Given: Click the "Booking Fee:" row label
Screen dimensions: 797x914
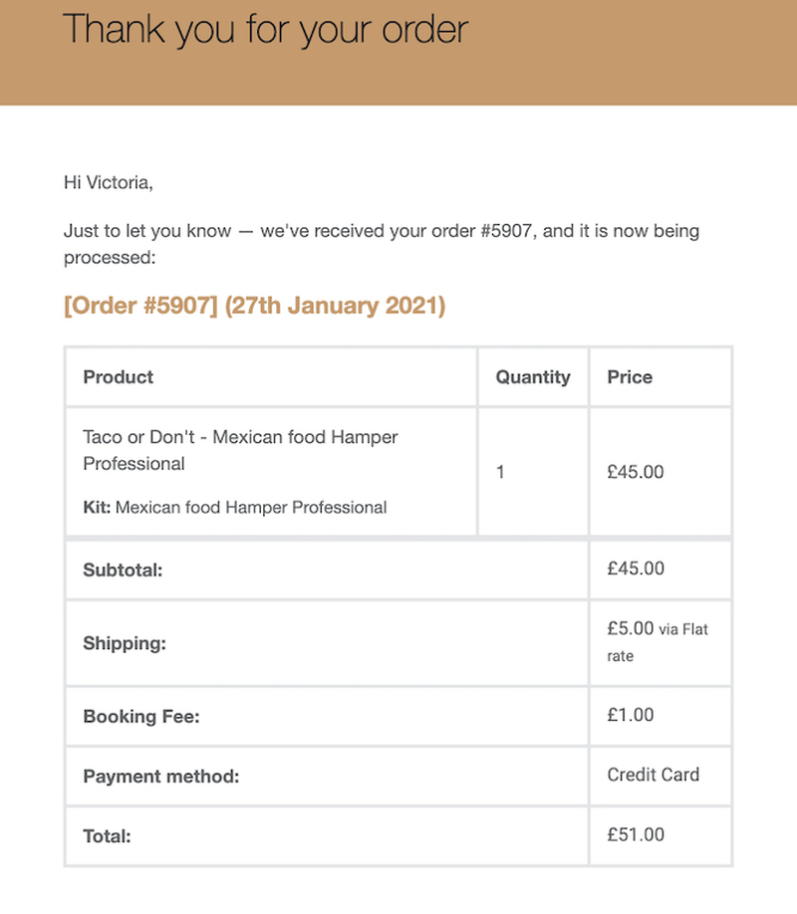Looking at the screenshot, I should point(141,717).
